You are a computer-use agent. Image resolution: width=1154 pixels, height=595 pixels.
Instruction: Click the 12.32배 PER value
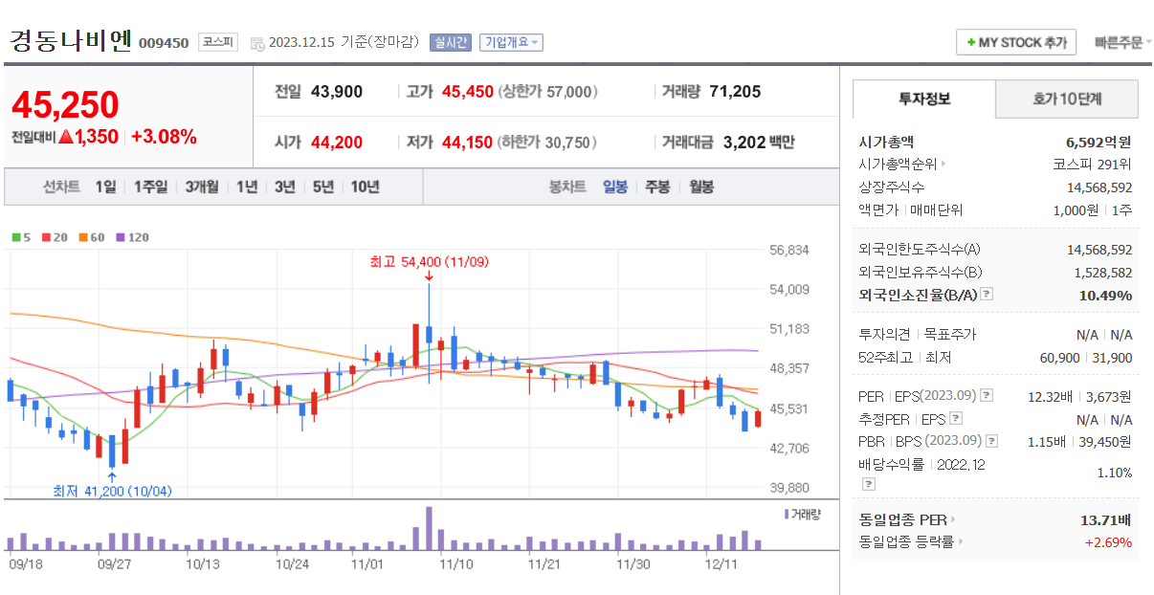click(1050, 396)
